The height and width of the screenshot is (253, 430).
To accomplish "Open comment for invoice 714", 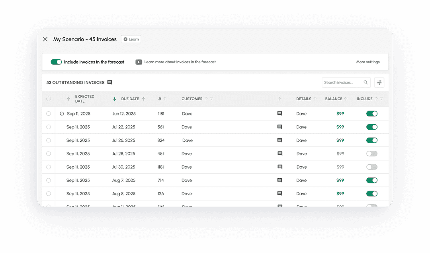I will click(x=280, y=180).
